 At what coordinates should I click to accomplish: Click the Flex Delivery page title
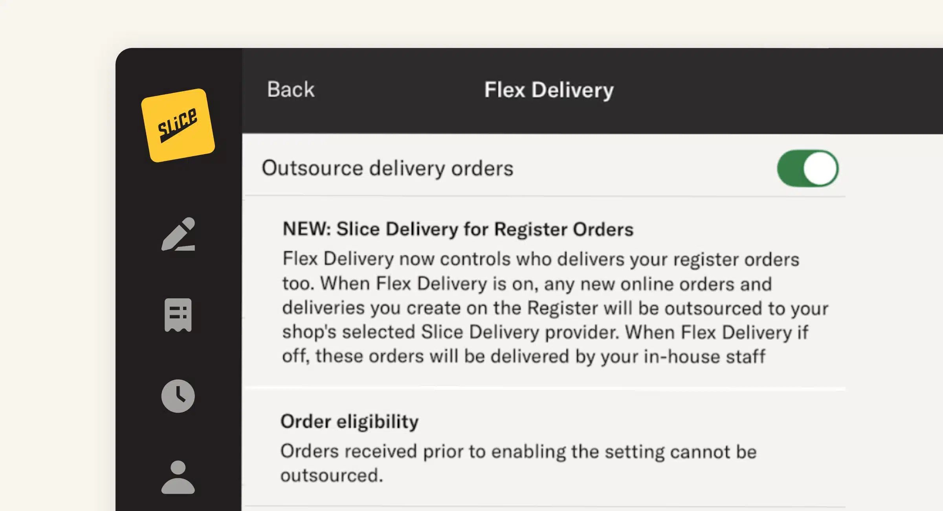point(549,90)
